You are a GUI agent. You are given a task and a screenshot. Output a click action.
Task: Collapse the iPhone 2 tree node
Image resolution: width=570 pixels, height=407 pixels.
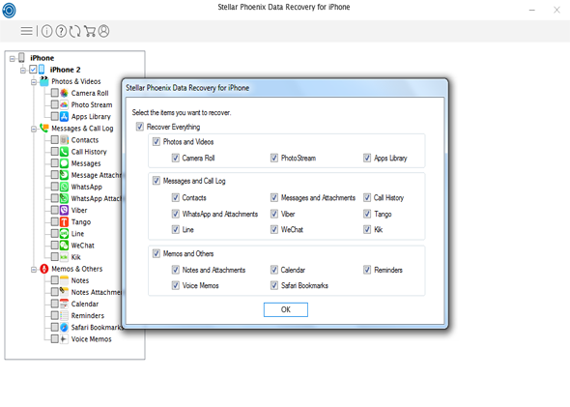coord(23,70)
